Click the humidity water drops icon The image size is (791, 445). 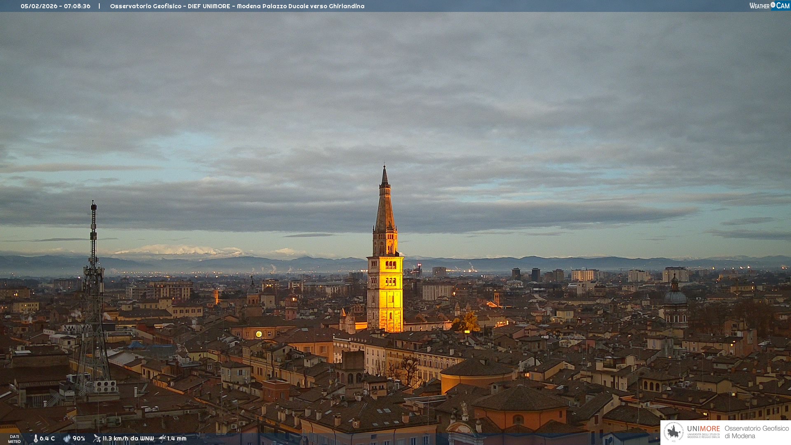pos(67,438)
